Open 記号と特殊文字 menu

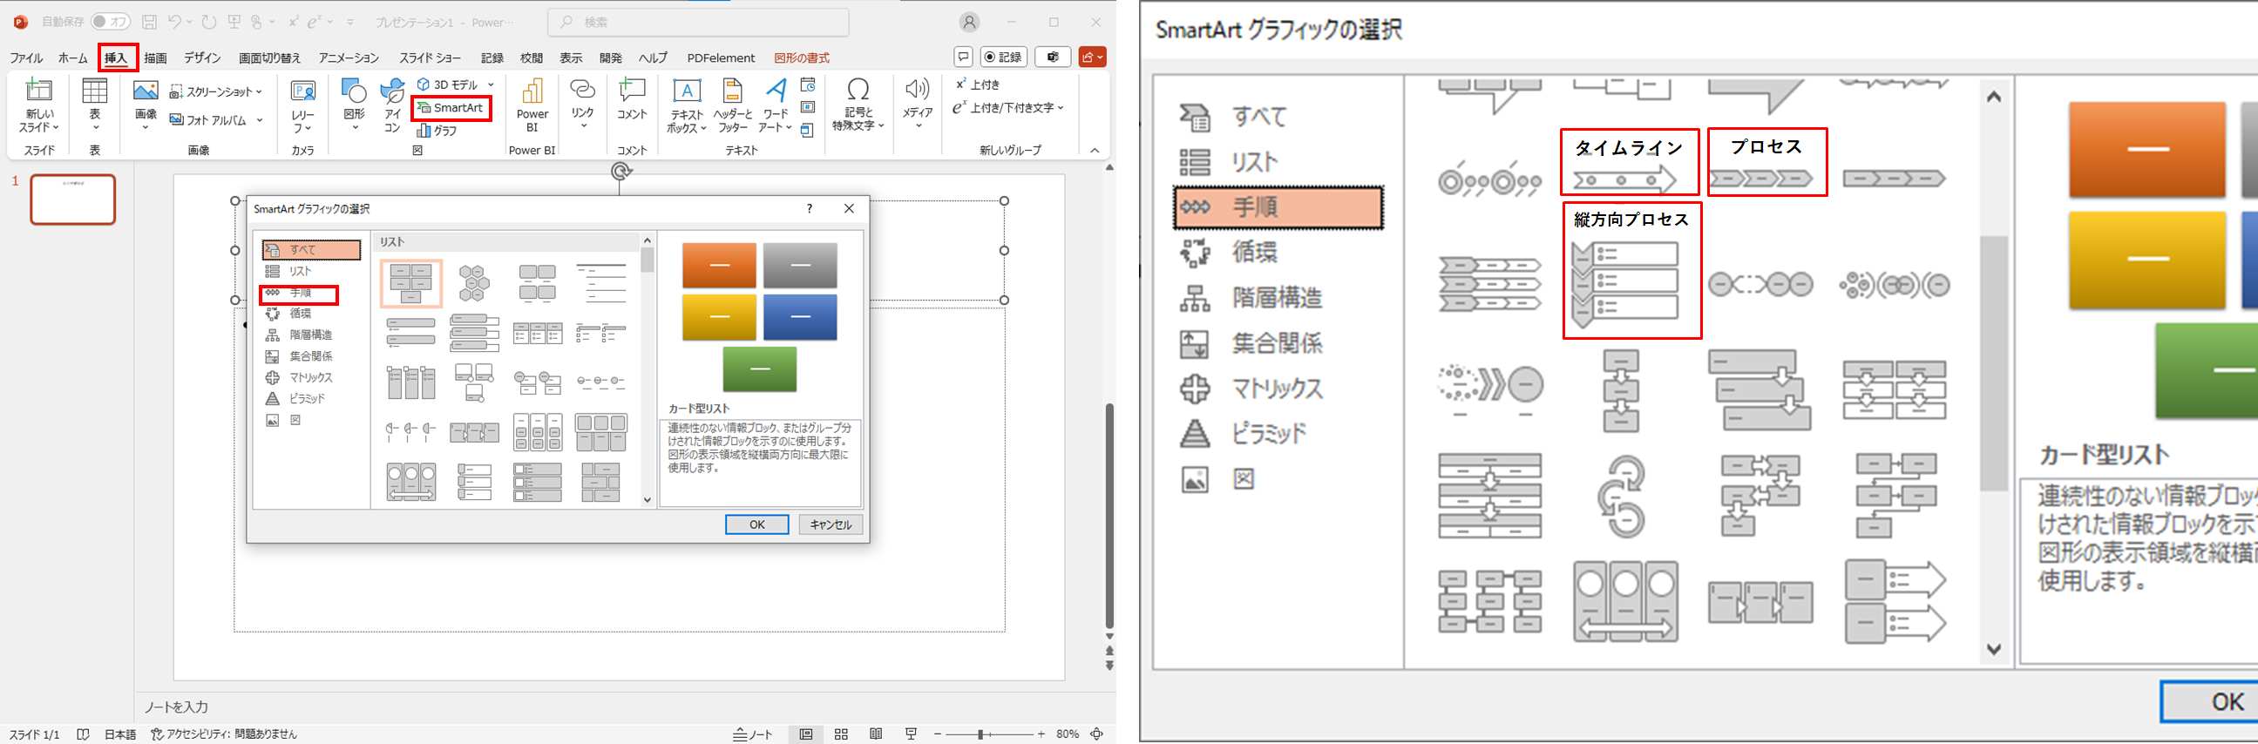pyautogui.click(x=858, y=105)
